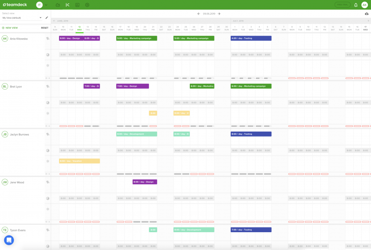371x250 pixels.
Task: Open the notifications bell
Action: click(356, 5)
